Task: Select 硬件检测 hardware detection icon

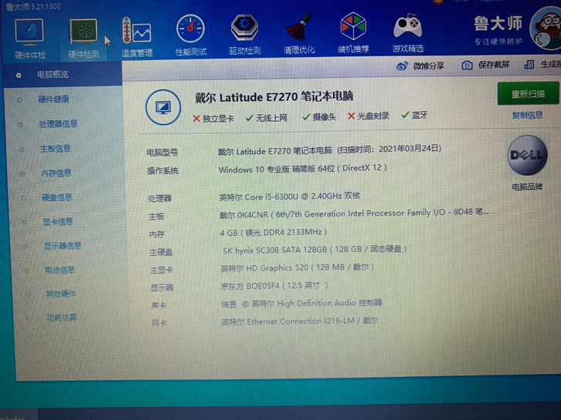Action: tap(83, 32)
